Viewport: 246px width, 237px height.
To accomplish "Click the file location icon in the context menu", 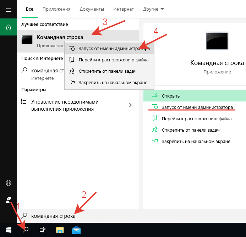I will [x=72, y=60].
